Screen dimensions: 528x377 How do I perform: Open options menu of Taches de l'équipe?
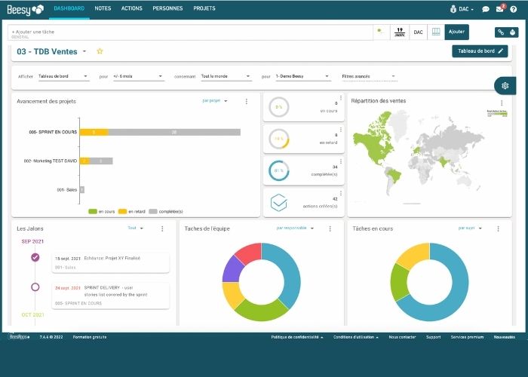pyautogui.click(x=330, y=229)
